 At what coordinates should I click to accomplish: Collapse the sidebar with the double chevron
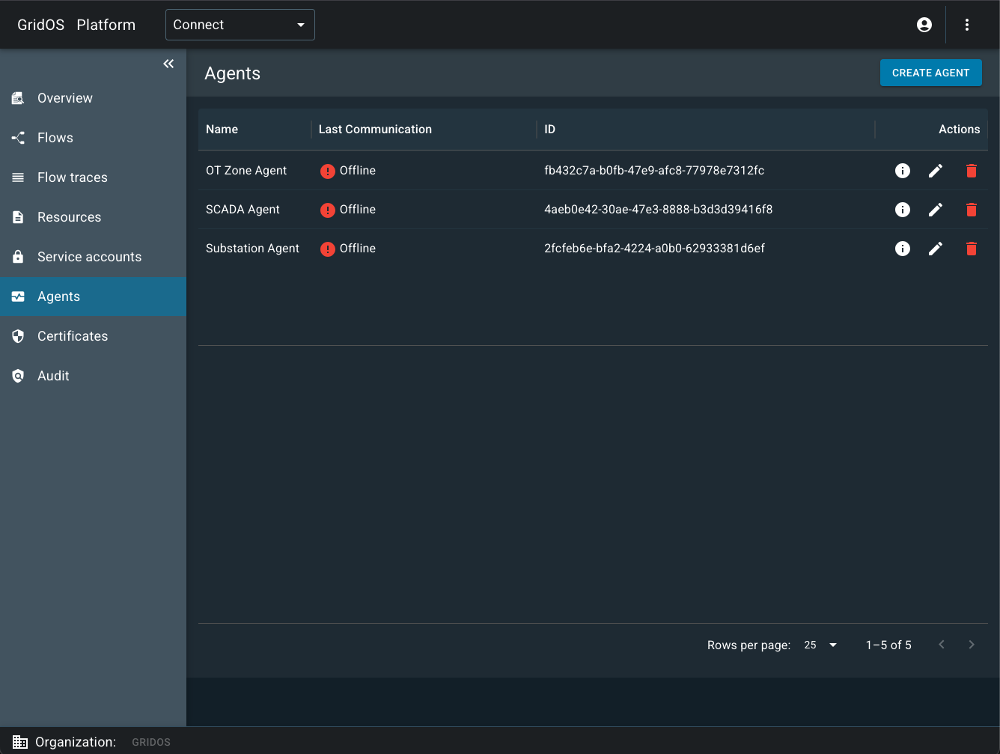coord(168,64)
